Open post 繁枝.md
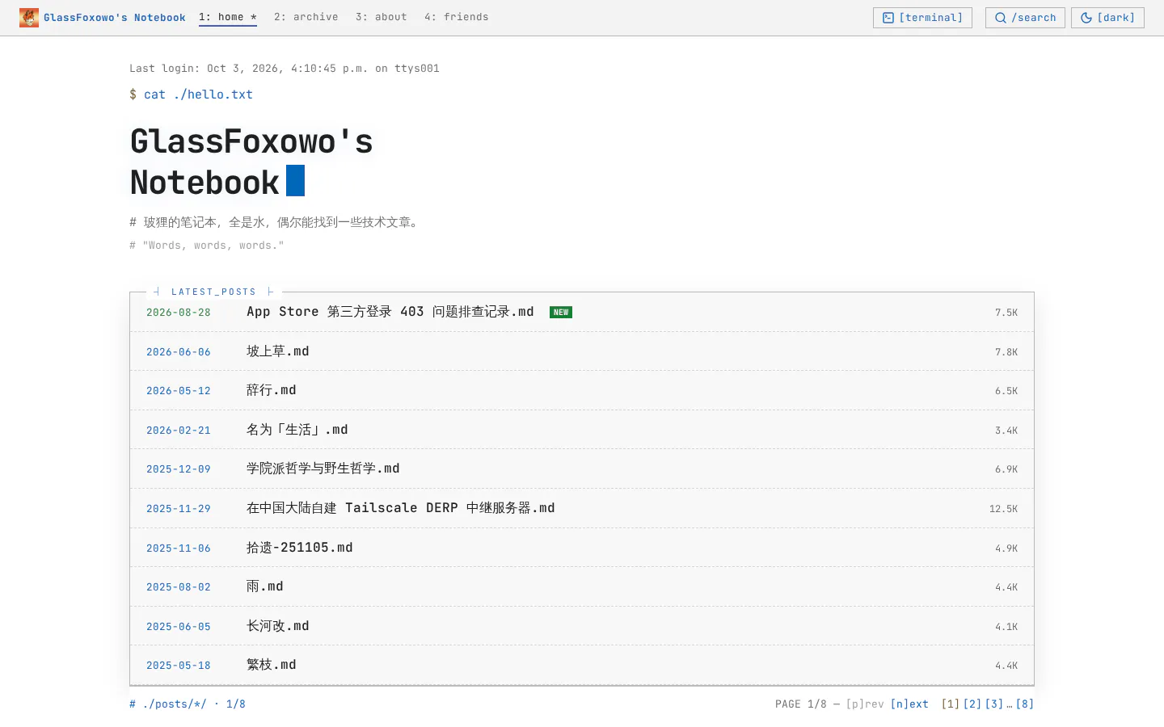This screenshot has height=727, width=1164. tap(272, 665)
